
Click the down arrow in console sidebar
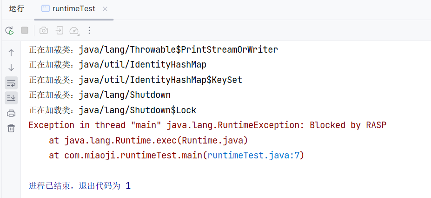[11, 68]
